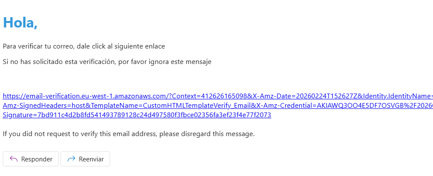
Task: Click the forward arrow icon beside Reenviar
Action: [71, 159]
